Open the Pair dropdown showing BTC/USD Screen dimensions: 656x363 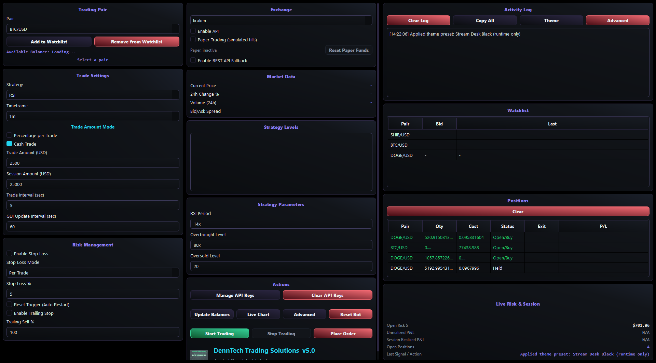(93, 29)
